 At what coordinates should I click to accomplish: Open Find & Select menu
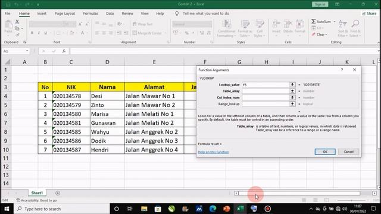click(x=355, y=29)
